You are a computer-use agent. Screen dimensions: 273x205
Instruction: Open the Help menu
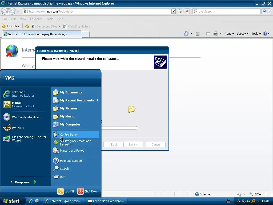point(60,19)
